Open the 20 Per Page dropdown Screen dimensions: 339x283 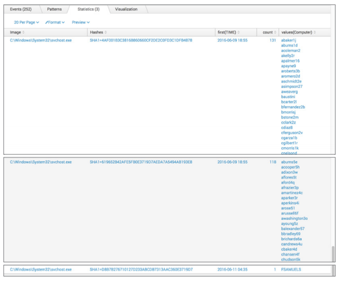tap(26, 22)
